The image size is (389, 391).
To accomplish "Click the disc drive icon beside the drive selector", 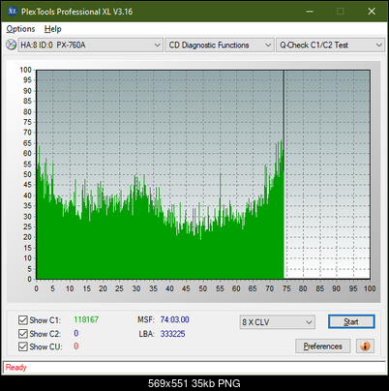I will click(x=11, y=45).
